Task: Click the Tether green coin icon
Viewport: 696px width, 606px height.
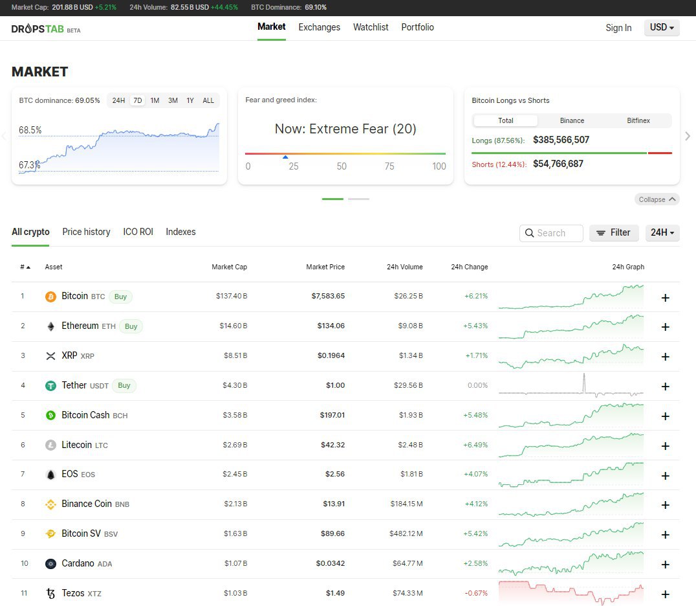Action: 50,386
